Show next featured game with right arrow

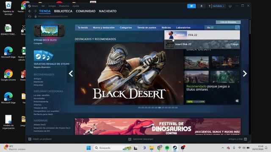pos(245,73)
